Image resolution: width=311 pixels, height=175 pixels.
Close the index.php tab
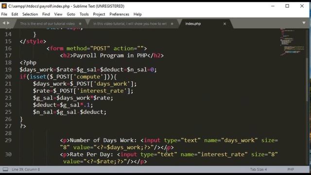[x=225, y=24]
